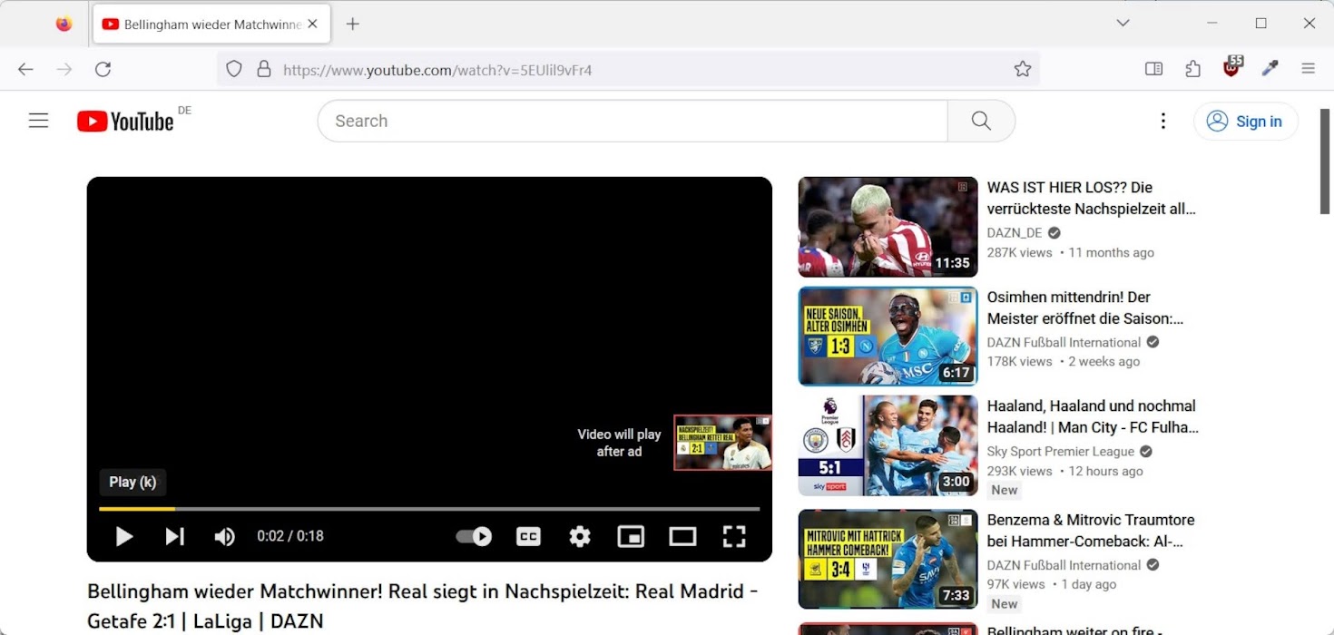Go to the YouTube home logo

(125, 121)
